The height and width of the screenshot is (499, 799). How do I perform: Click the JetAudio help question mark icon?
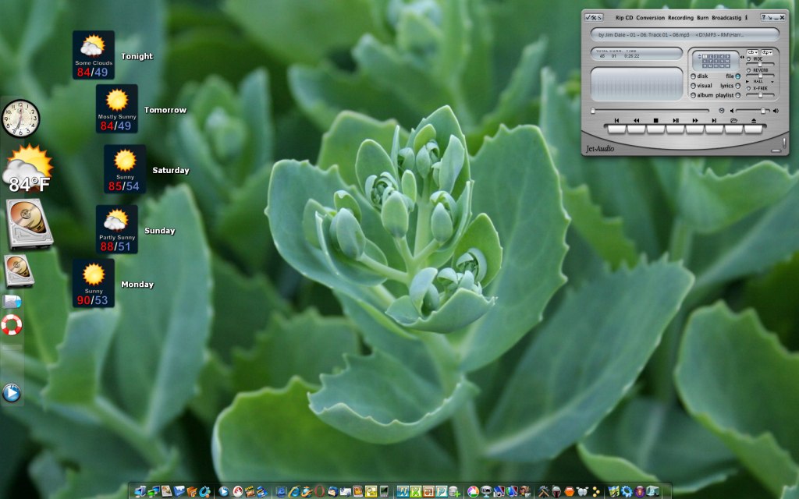click(x=764, y=17)
